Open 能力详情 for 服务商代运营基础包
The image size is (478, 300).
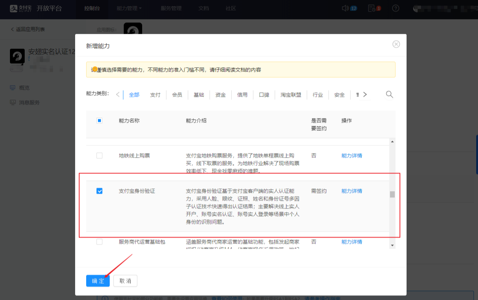(352, 242)
